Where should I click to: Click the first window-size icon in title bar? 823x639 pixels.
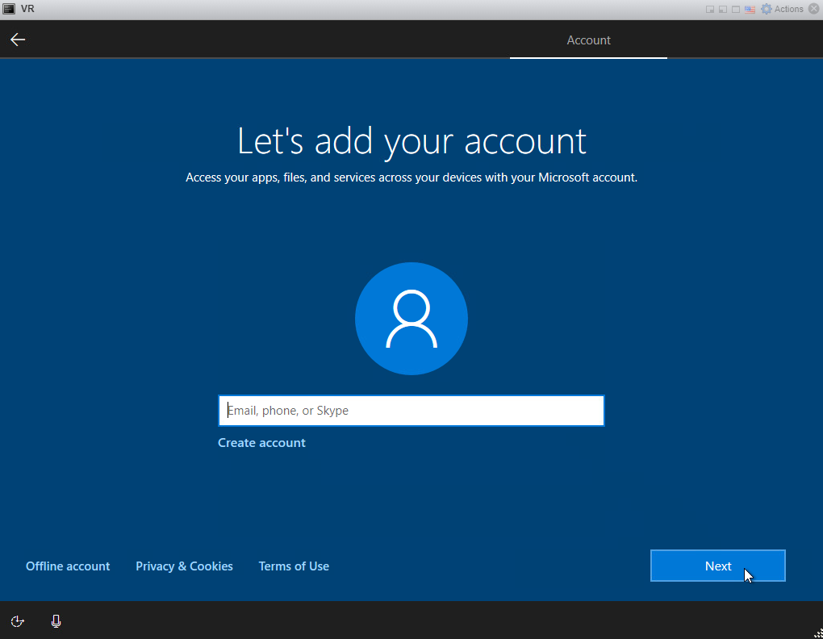tap(709, 10)
